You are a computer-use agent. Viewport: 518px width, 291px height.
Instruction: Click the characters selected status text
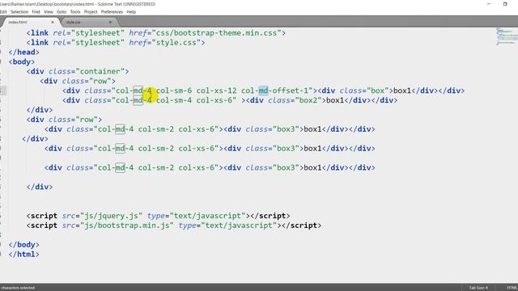(x=18, y=288)
